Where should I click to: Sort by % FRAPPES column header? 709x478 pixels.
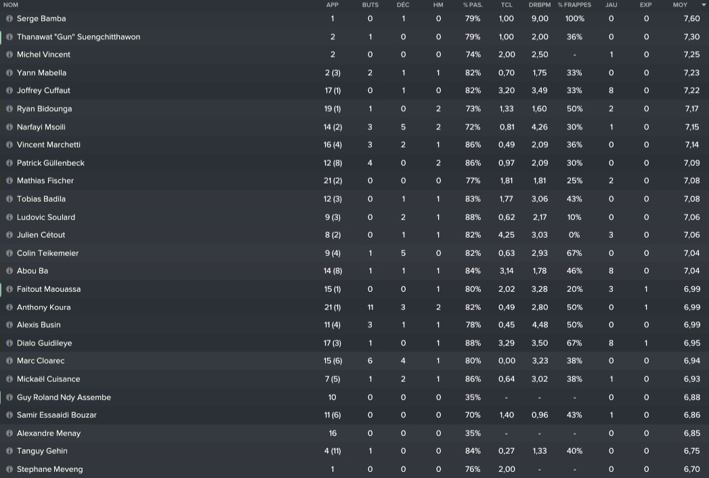click(x=574, y=5)
